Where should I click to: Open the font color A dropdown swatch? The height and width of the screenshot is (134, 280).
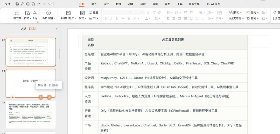point(146,18)
